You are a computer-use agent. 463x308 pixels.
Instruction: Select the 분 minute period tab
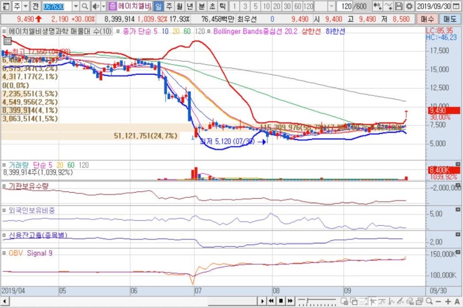(202, 6)
